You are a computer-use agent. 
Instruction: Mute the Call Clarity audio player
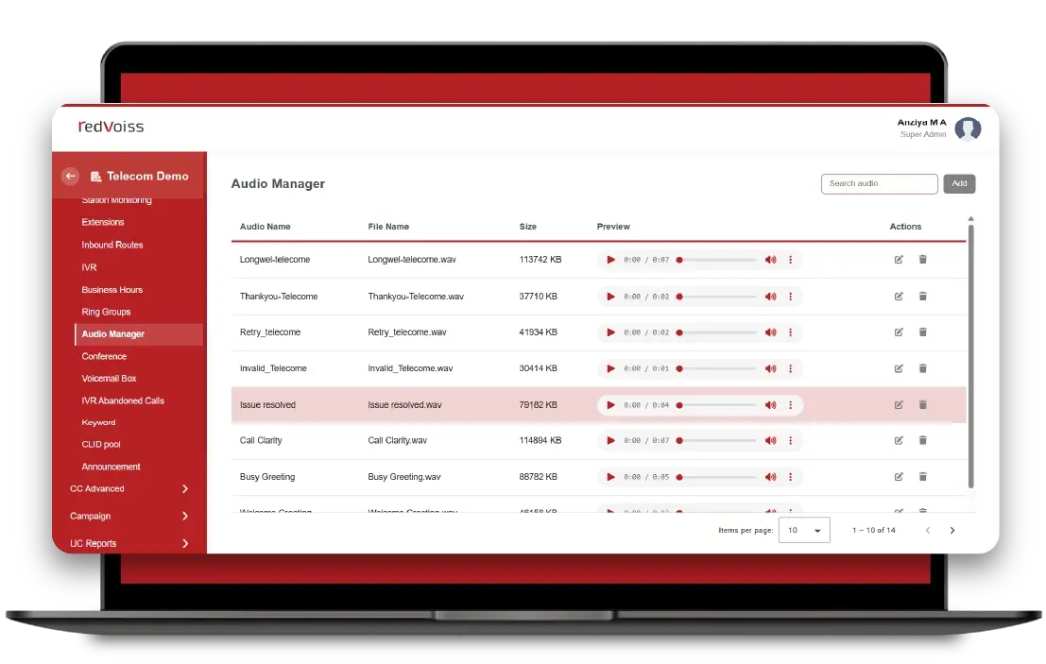pos(770,440)
